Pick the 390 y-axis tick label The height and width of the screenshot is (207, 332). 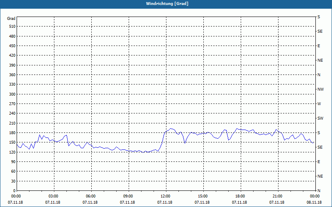pos(12,65)
